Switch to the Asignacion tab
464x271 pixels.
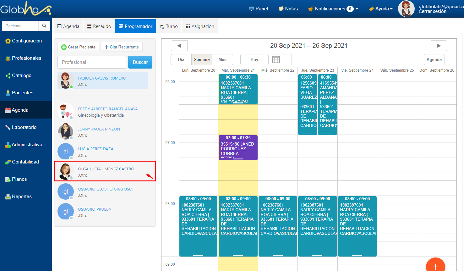click(x=200, y=26)
